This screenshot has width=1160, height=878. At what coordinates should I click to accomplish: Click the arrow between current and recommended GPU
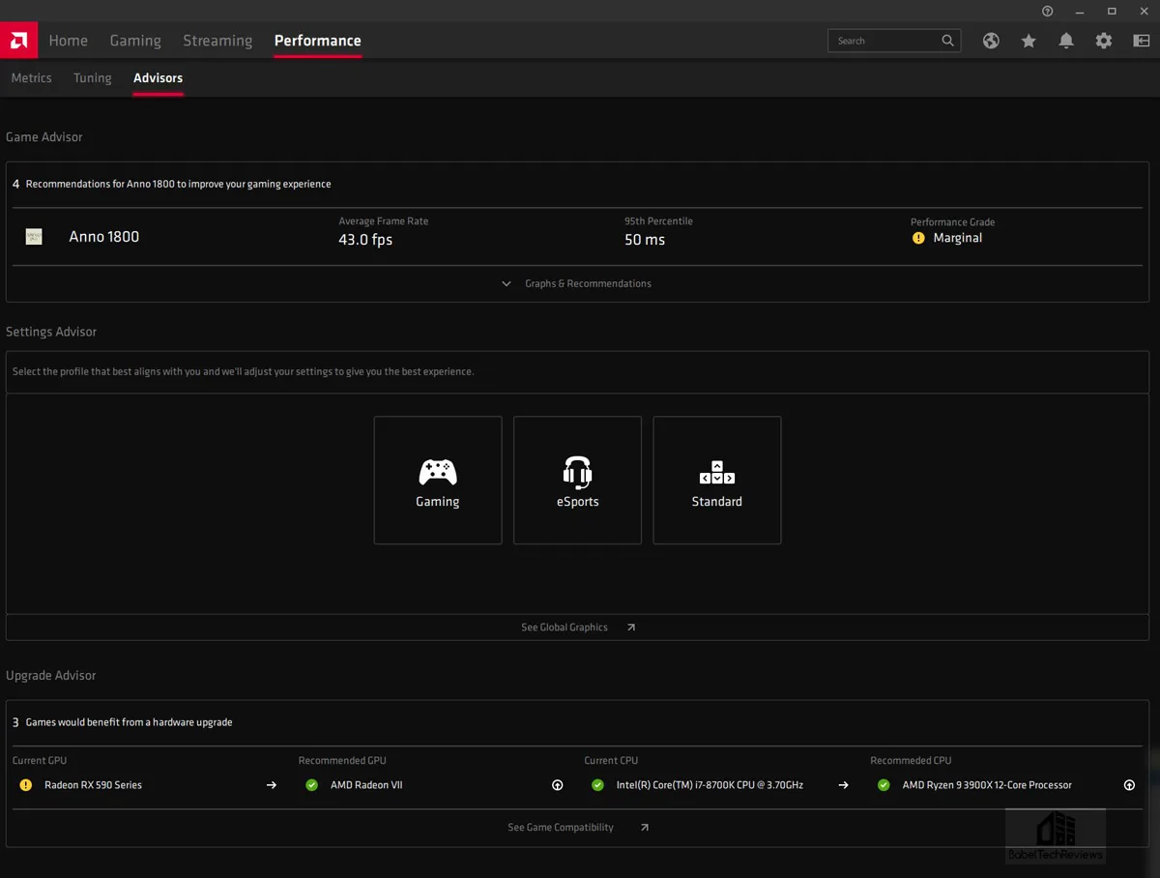click(x=272, y=785)
